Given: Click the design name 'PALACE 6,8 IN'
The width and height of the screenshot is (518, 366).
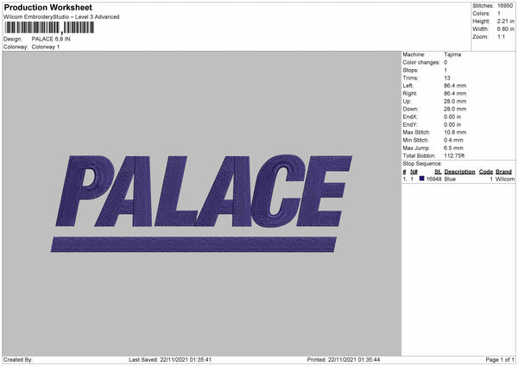Looking at the screenshot, I should pyautogui.click(x=51, y=39).
